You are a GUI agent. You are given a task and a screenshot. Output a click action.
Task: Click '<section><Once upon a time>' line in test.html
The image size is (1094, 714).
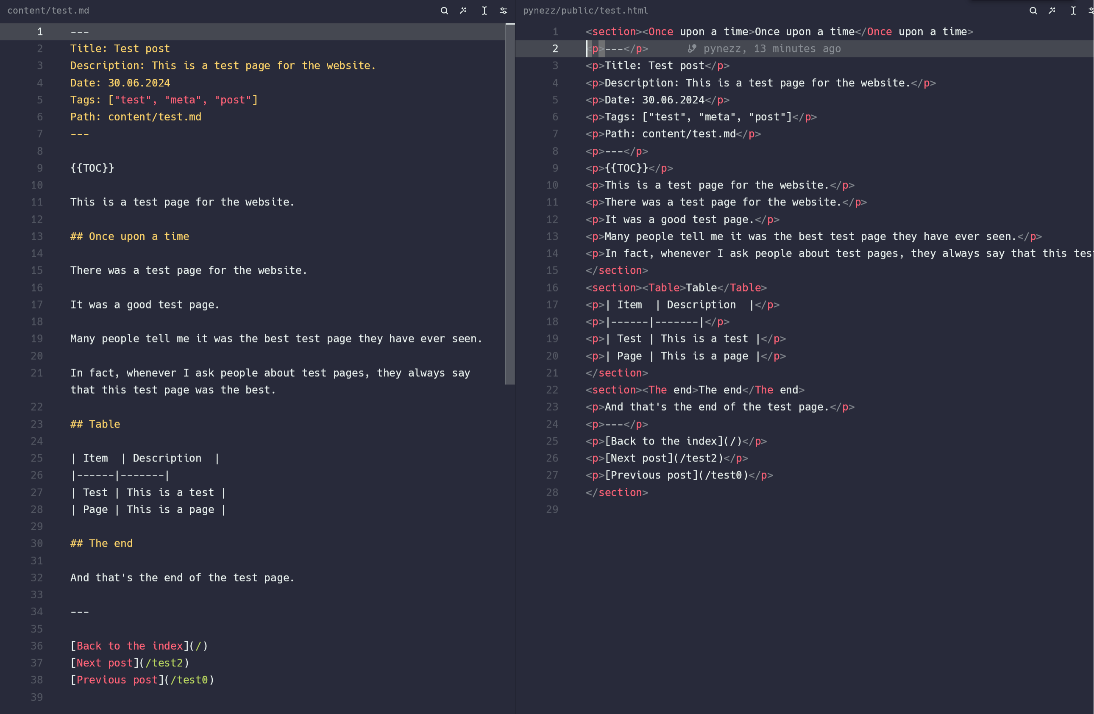(x=779, y=32)
